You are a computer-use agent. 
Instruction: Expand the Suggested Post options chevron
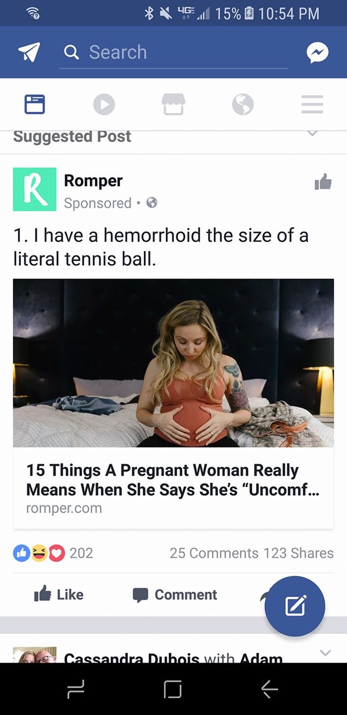pyautogui.click(x=313, y=134)
